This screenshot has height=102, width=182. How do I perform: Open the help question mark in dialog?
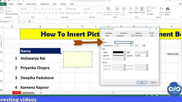tap(150, 29)
